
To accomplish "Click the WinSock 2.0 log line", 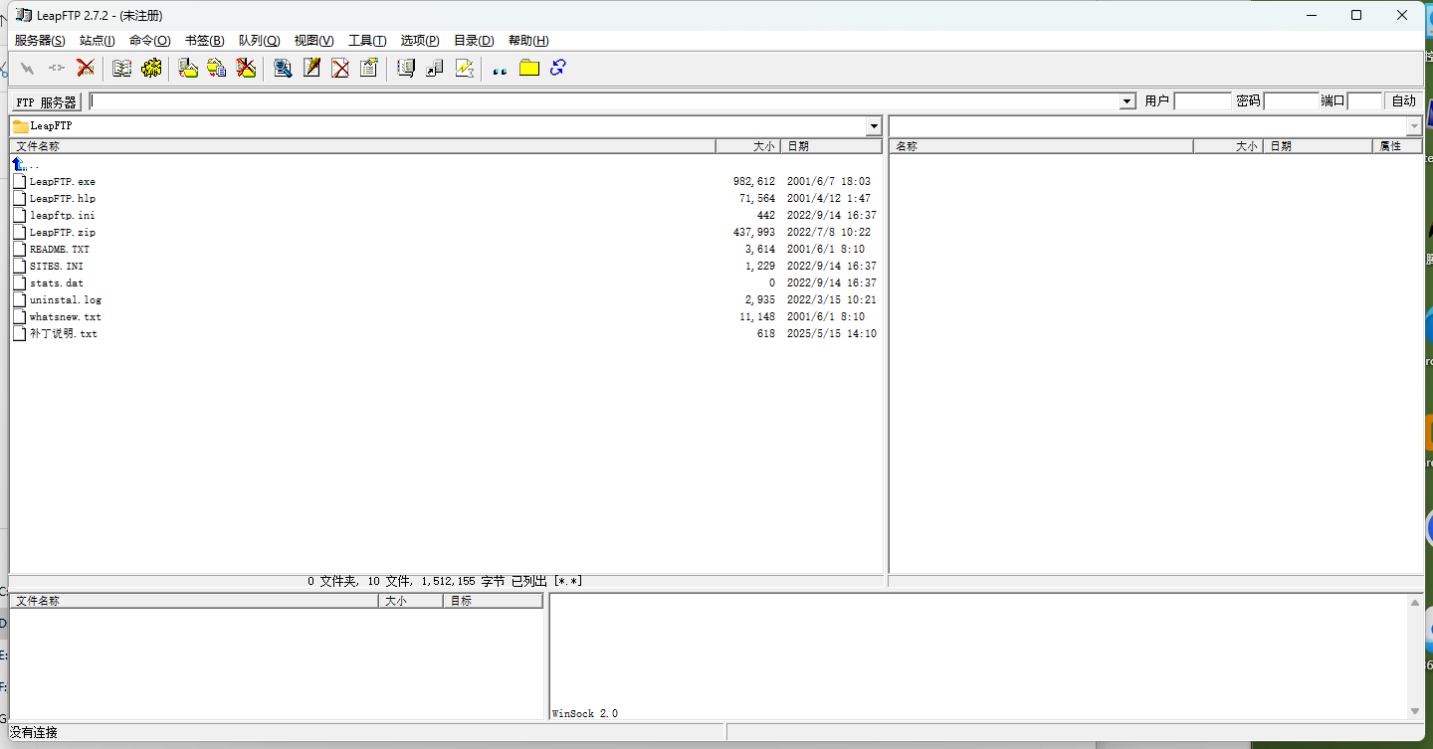I will tap(585, 713).
